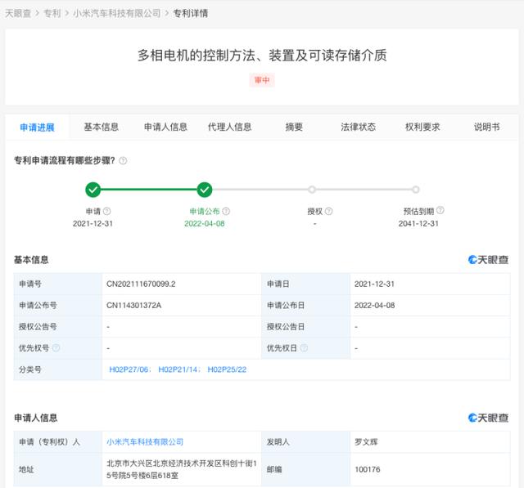
Task: Show tooltip icon next to 授权 step
Action: pos(329,211)
